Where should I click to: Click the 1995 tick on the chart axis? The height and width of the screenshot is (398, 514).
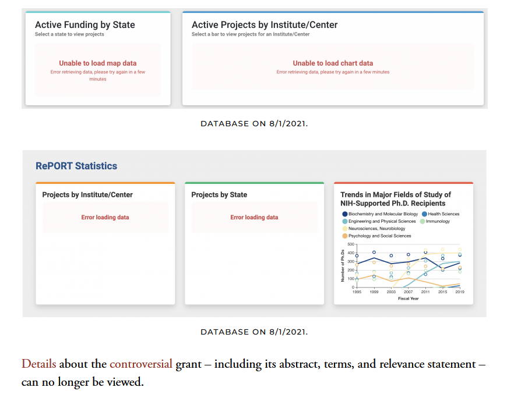click(x=357, y=292)
